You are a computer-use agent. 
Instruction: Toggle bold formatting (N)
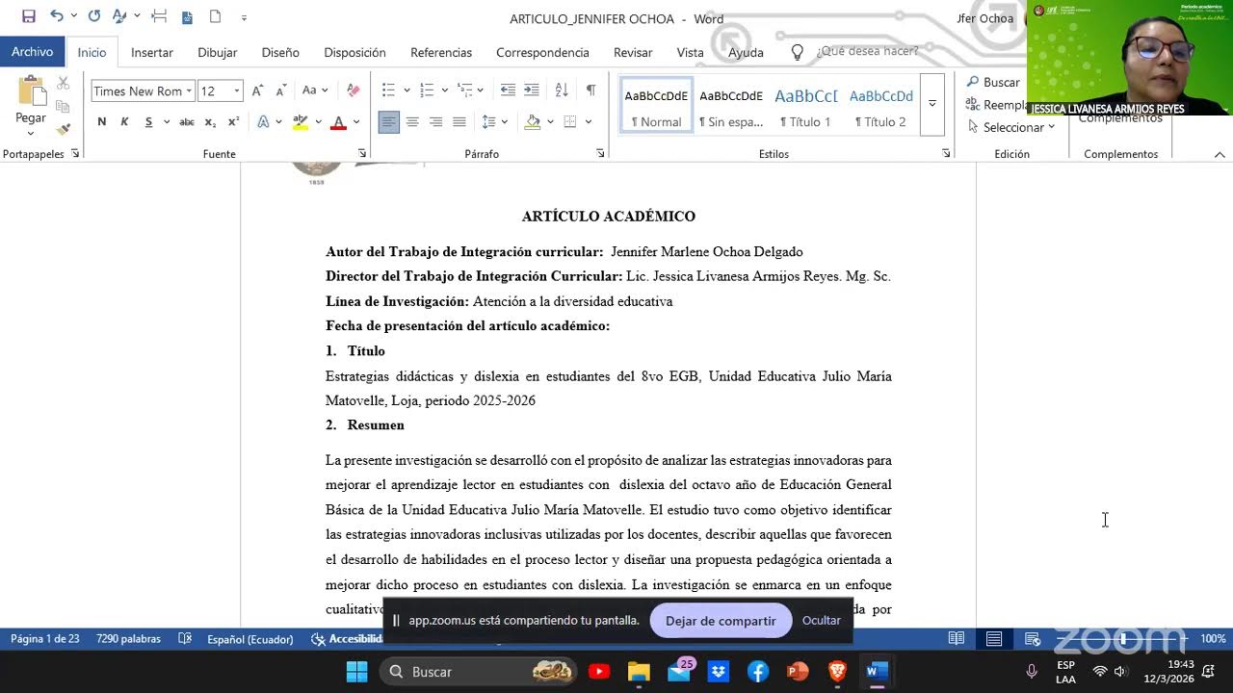pos(101,122)
